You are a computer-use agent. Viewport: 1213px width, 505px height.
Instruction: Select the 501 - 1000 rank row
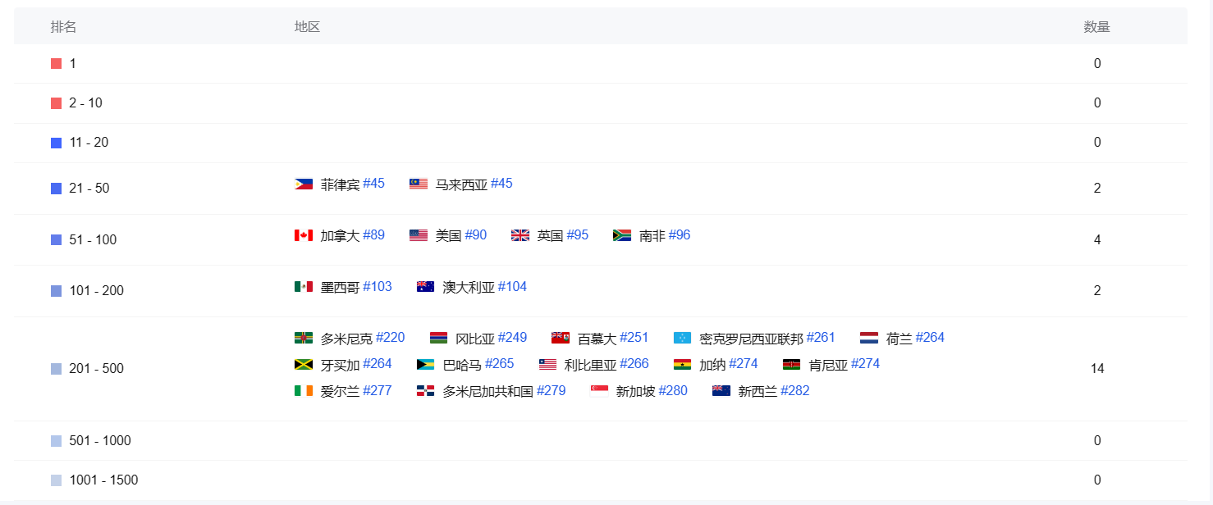(x=99, y=441)
